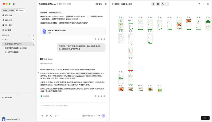
Task: Toggle the microphone voice input
Action: point(99,116)
